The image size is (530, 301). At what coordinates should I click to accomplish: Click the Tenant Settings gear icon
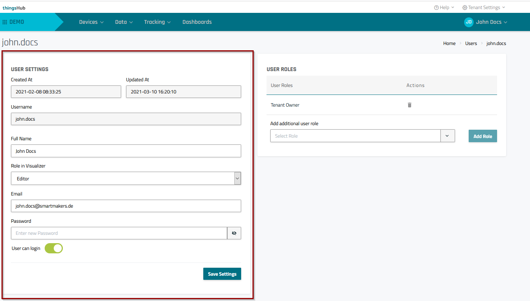click(x=465, y=8)
